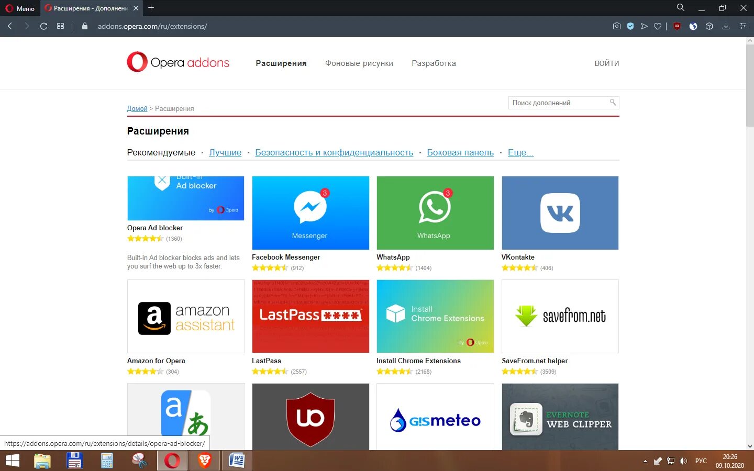Focus the addons.opera.com address bar

pos(152,26)
